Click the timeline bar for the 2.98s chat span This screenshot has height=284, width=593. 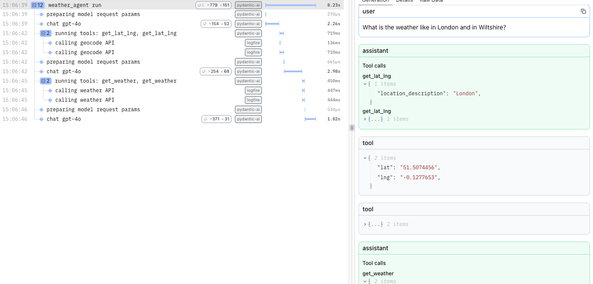pos(293,71)
